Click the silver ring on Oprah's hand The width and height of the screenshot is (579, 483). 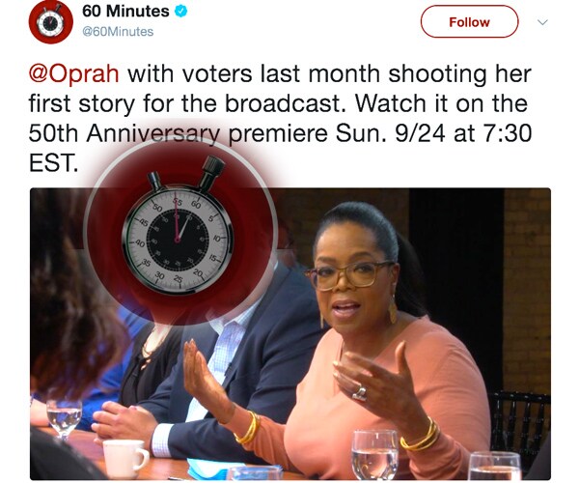[359, 393]
